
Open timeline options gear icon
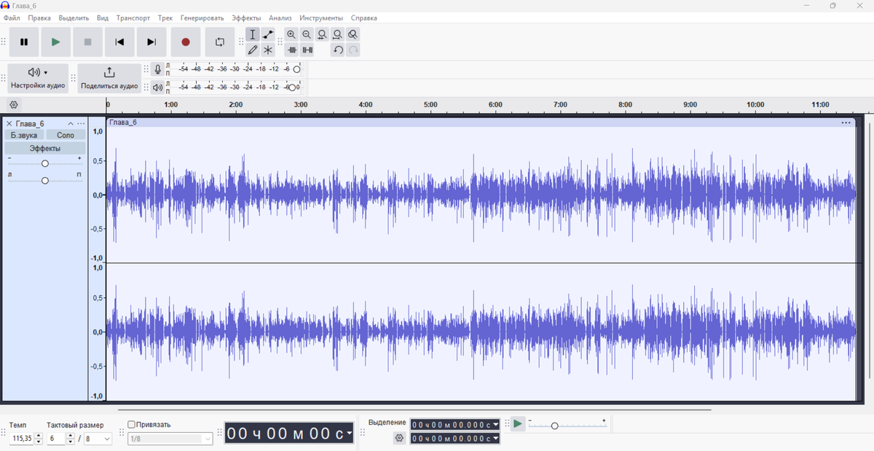coord(14,105)
